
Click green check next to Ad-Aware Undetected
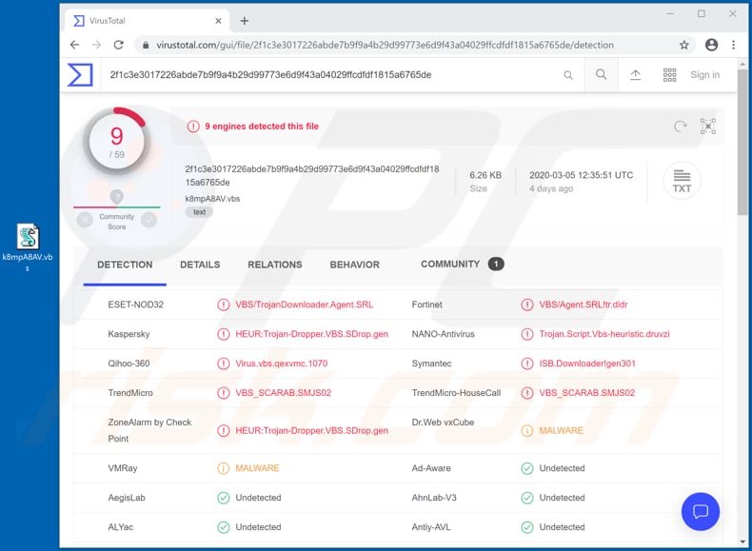[527, 468]
